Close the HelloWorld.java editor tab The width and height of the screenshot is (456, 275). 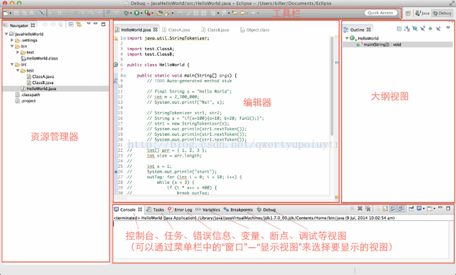click(x=155, y=30)
